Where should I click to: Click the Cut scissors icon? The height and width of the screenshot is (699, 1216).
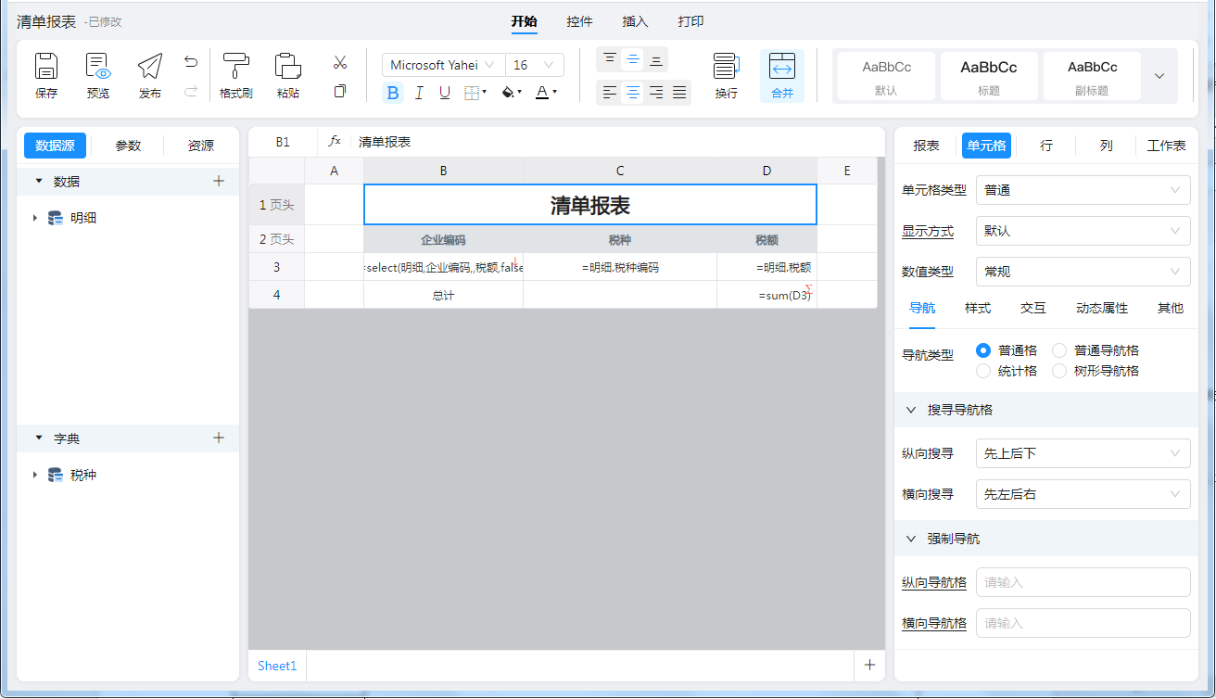coord(340,62)
